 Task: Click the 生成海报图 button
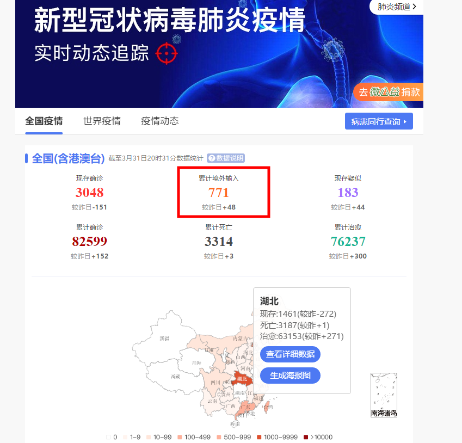[x=290, y=376]
